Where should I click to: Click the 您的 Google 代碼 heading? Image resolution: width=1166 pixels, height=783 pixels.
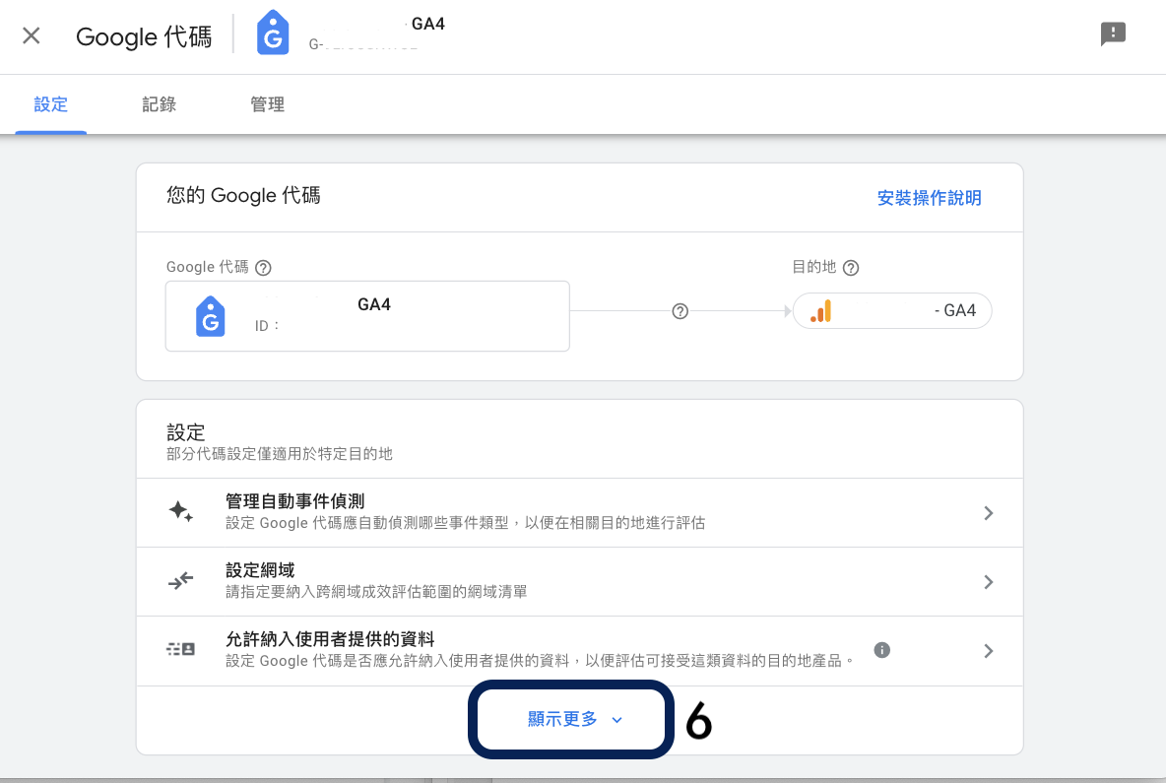click(x=243, y=196)
